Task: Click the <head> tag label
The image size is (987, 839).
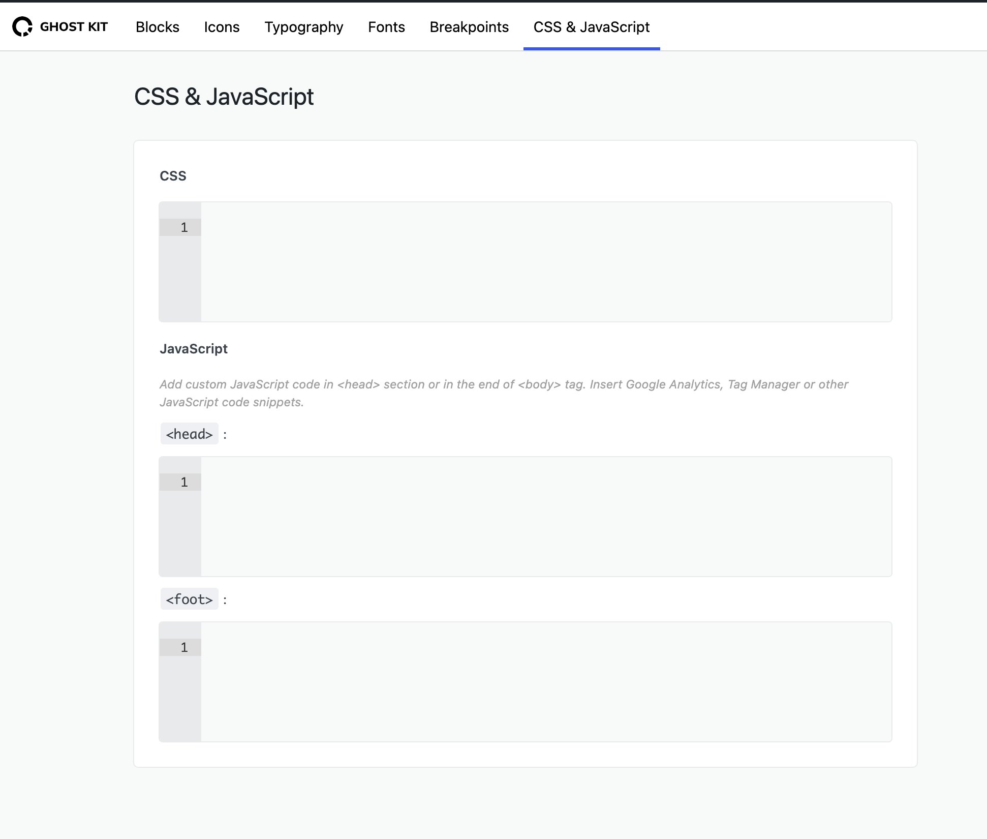Action: tap(189, 434)
